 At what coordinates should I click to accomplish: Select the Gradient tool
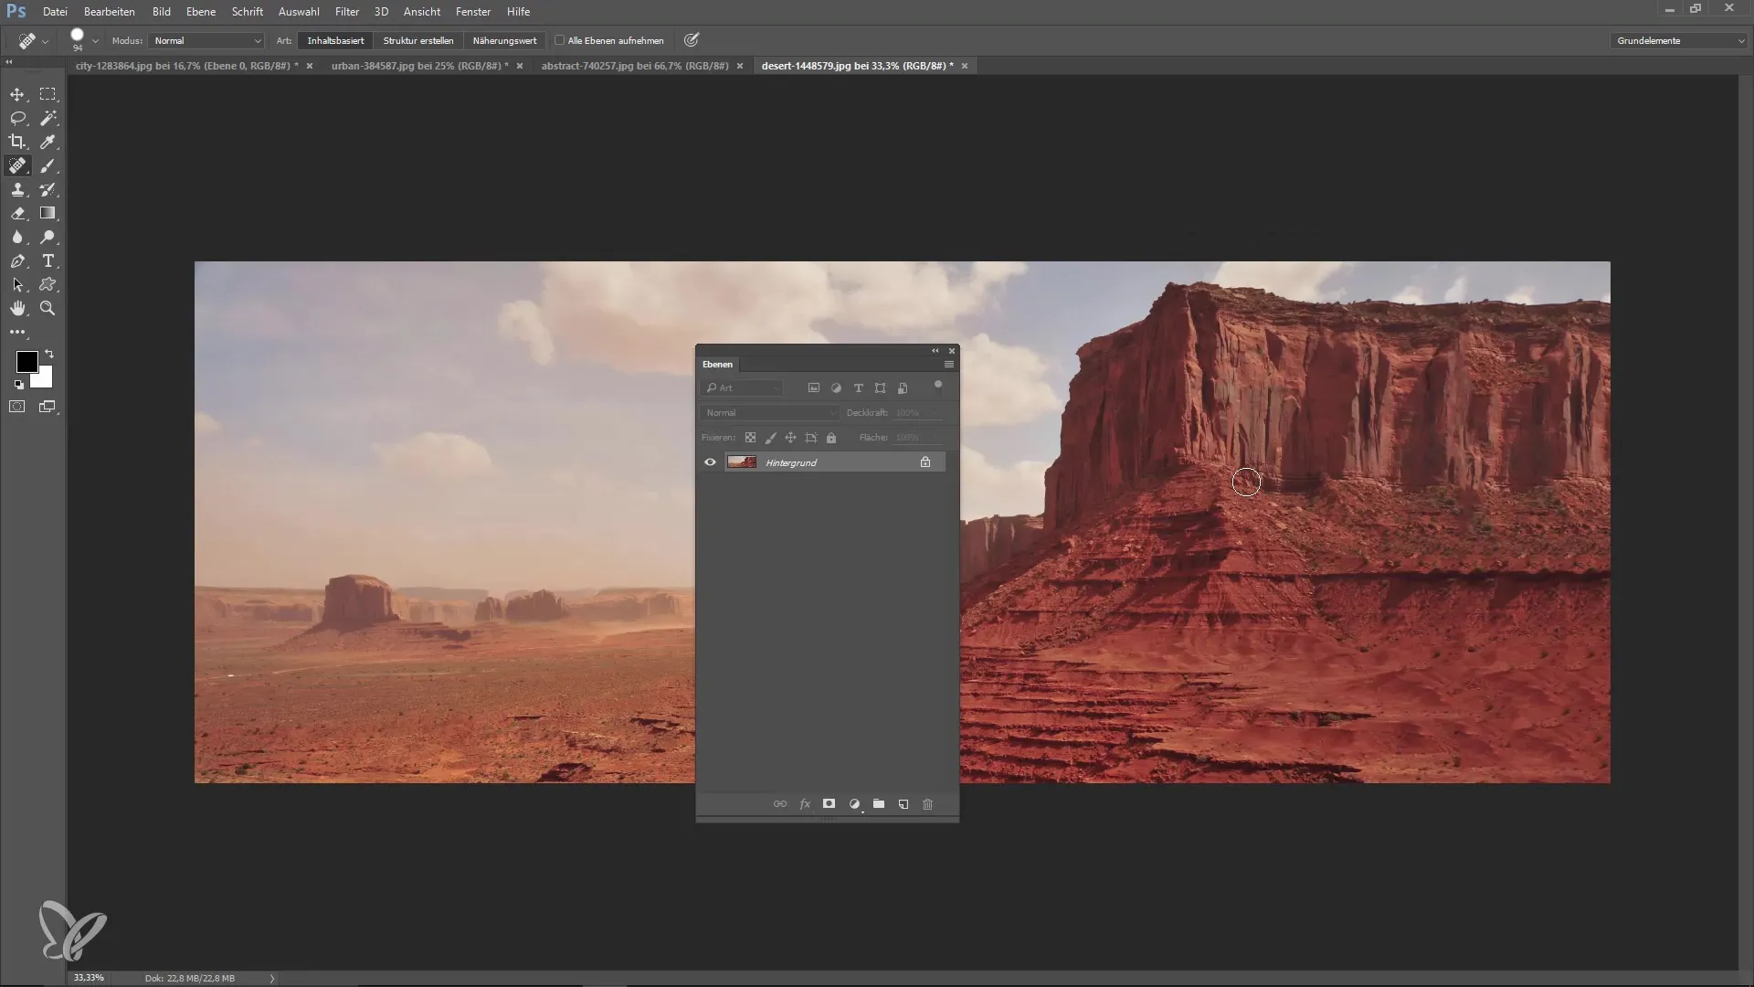pos(48,213)
